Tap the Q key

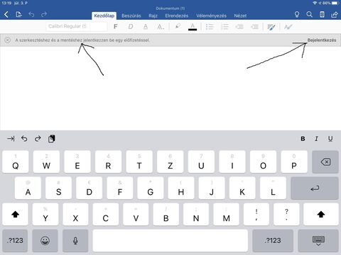click(x=16, y=162)
